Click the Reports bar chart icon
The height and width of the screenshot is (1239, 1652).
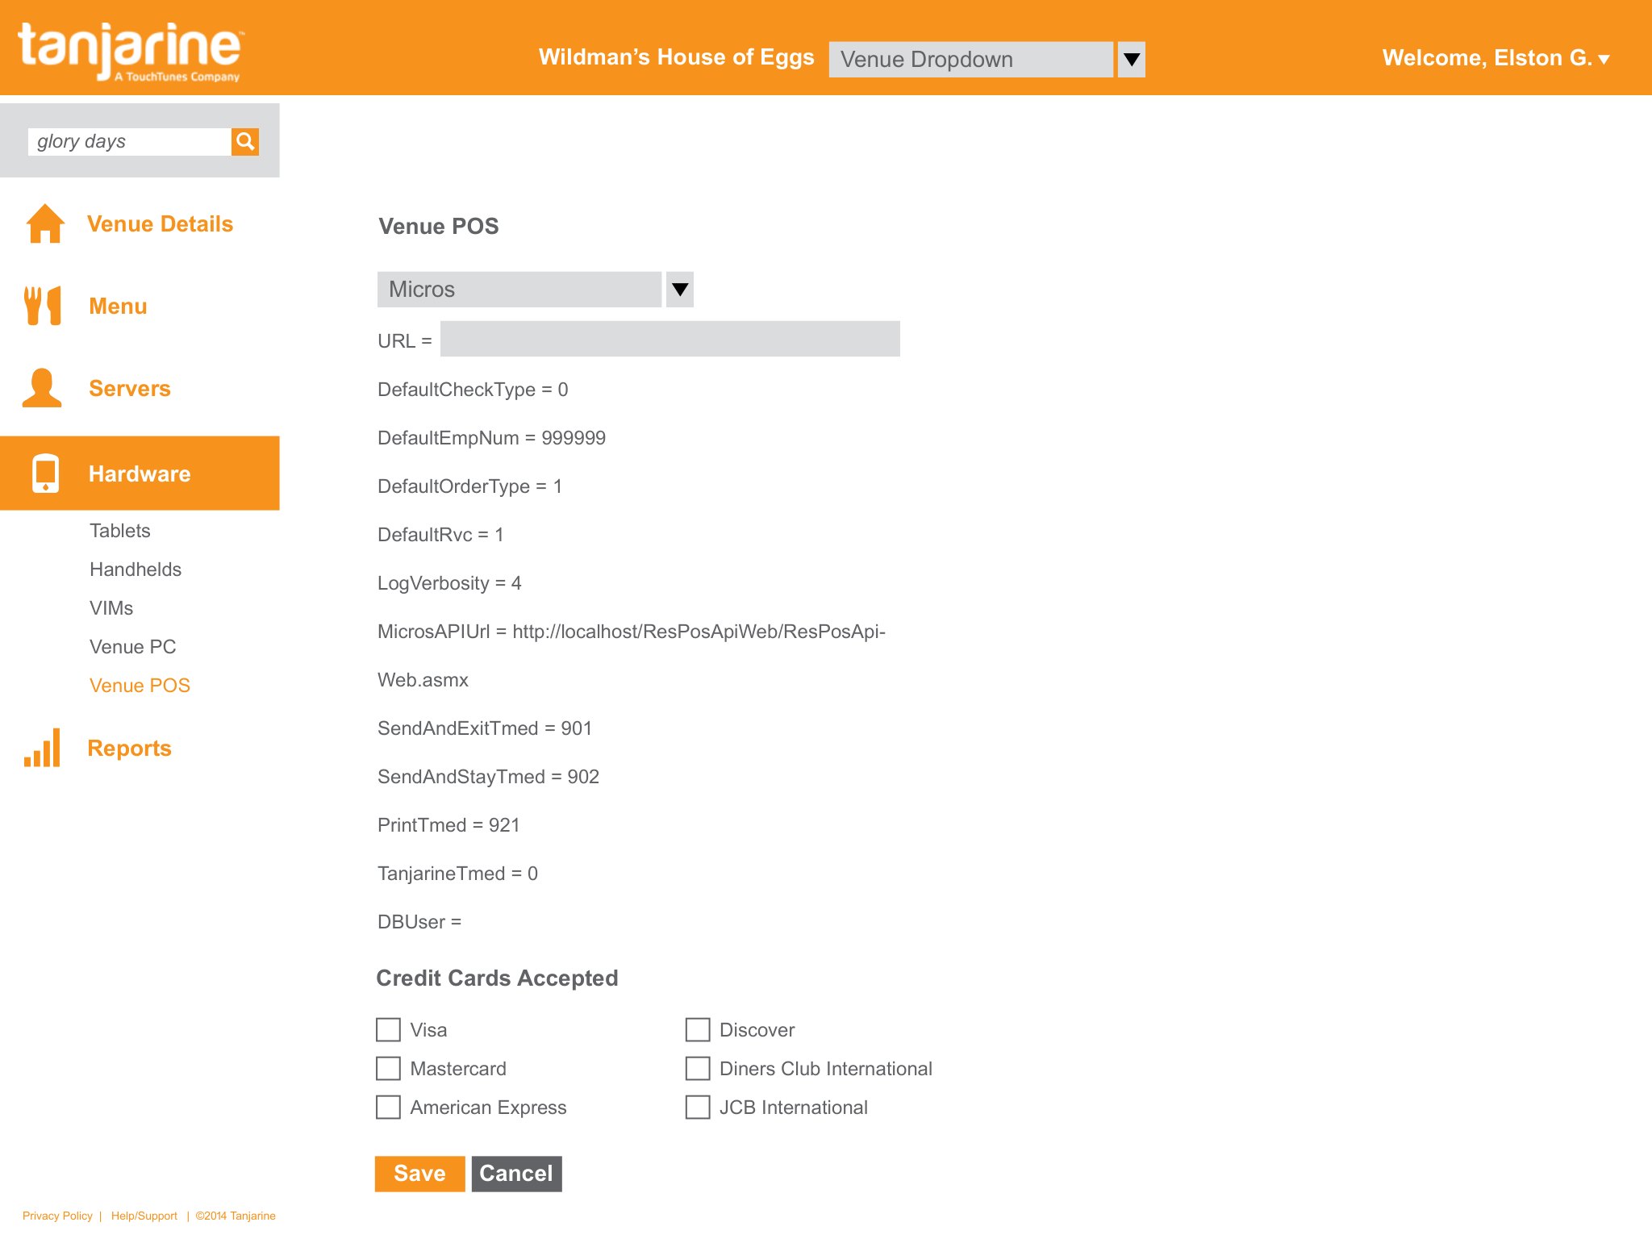(x=42, y=748)
